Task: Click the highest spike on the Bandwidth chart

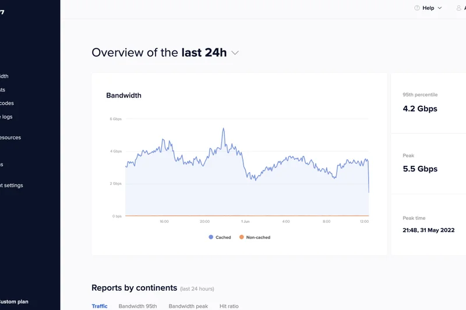Action: tap(223, 129)
